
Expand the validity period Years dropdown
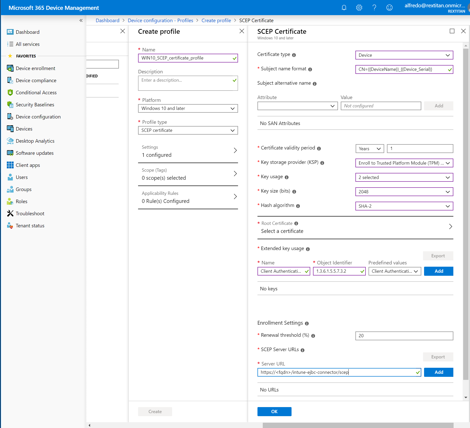click(x=370, y=149)
